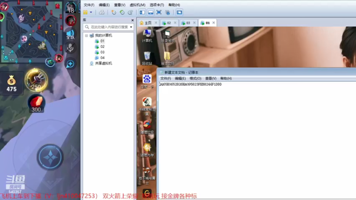Close the 主页 tab

click(x=156, y=23)
